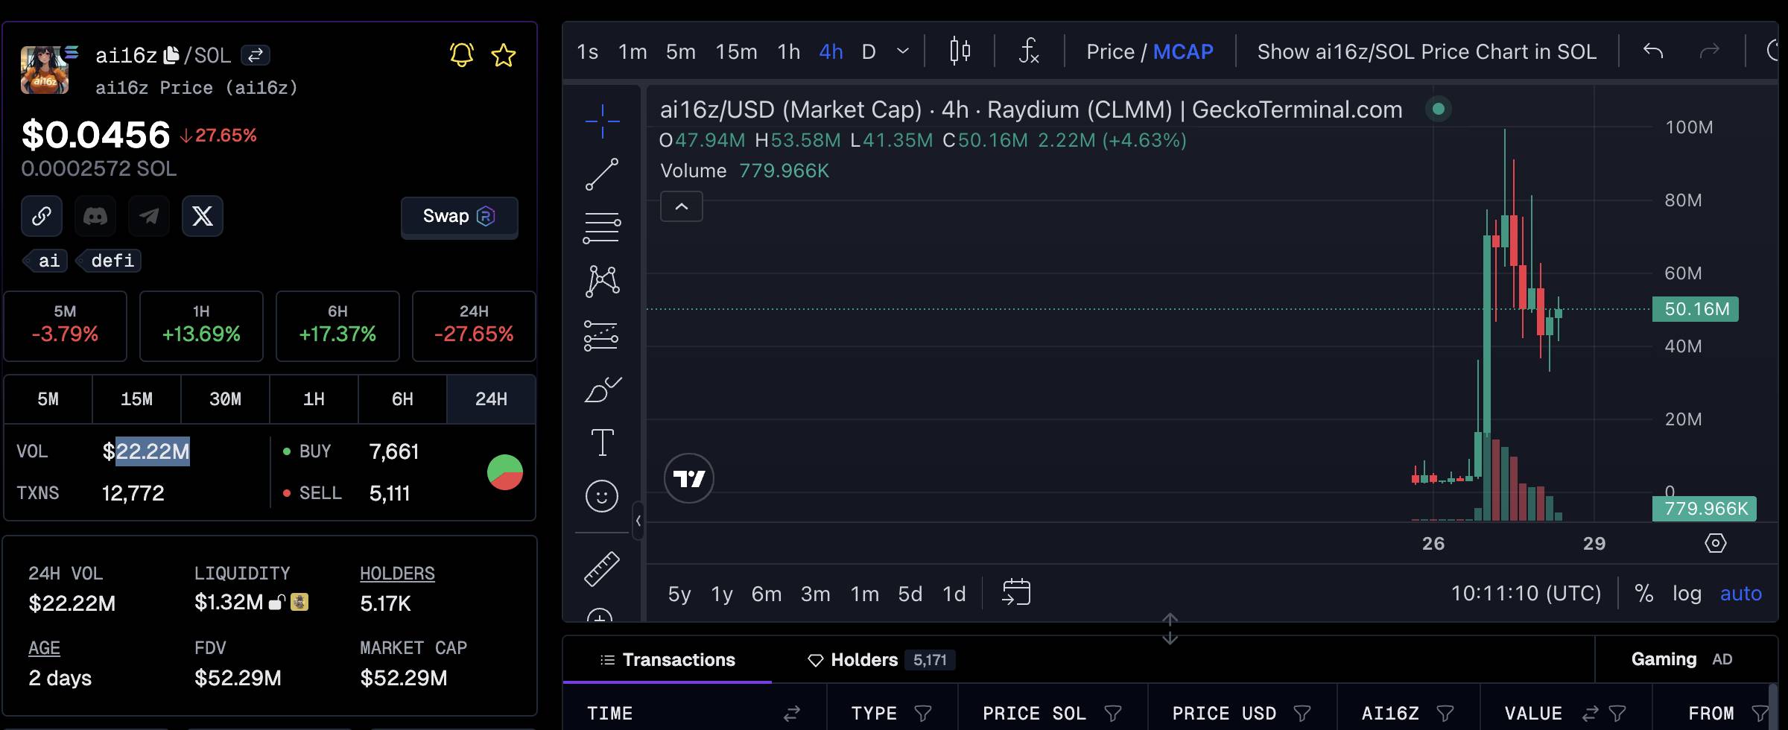Click the TradingView logo

(689, 478)
